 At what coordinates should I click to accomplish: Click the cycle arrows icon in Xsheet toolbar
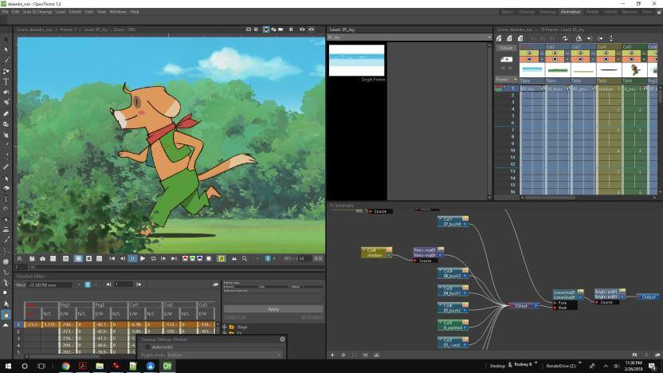(565, 38)
